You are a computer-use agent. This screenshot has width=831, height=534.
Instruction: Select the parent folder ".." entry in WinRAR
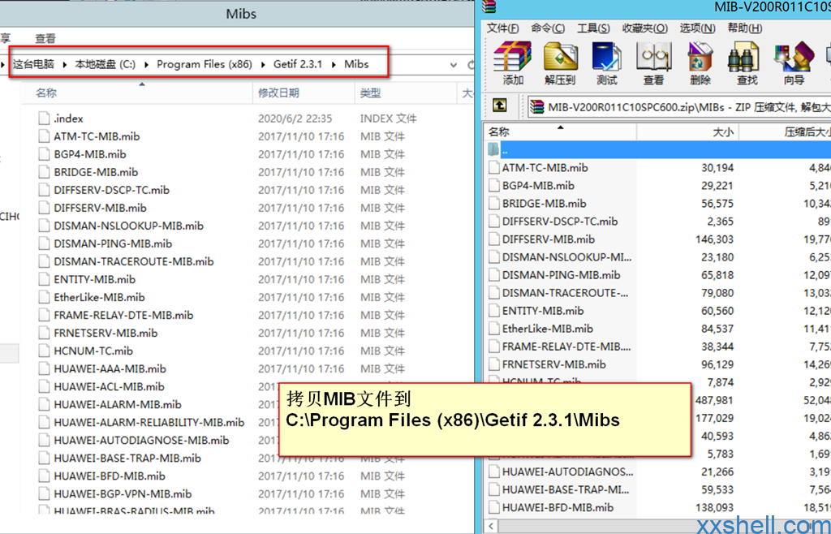[505, 150]
